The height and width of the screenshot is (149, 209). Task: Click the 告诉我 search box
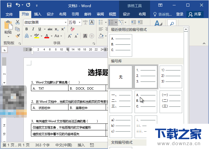(x=163, y=14)
